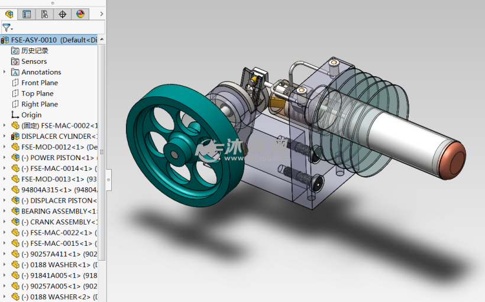
Task: Click the 94804A315 part icon
Action: (15, 190)
